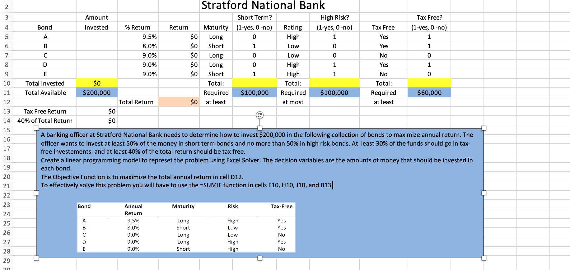The height and width of the screenshot is (270, 570).
Task: Select the yellow Total Invested $0 cell
Action: [96, 83]
